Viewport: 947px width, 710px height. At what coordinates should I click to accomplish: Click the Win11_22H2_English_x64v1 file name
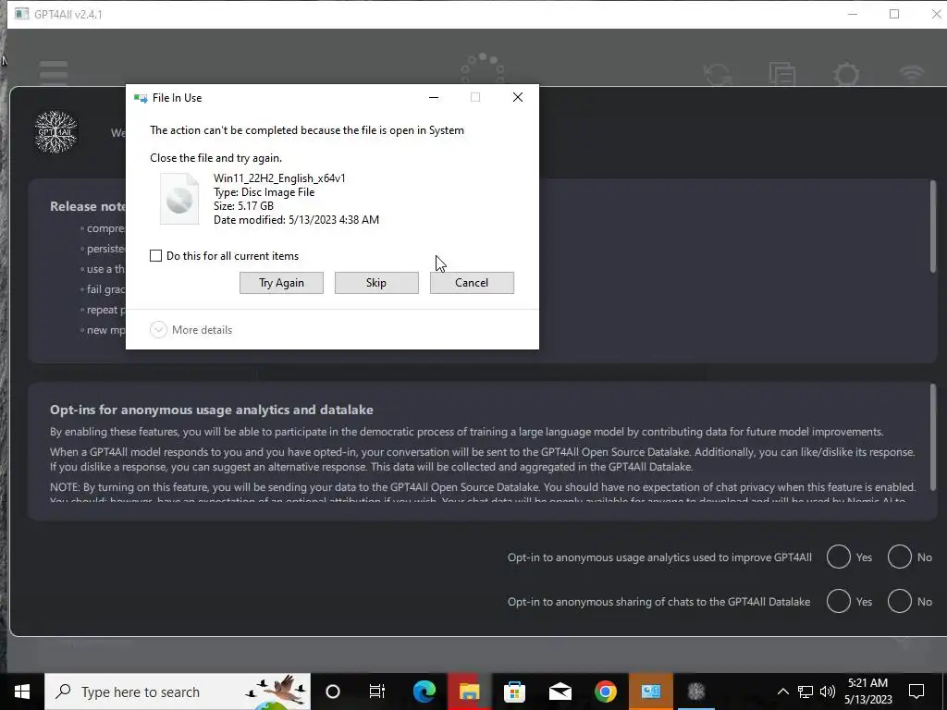click(x=279, y=178)
